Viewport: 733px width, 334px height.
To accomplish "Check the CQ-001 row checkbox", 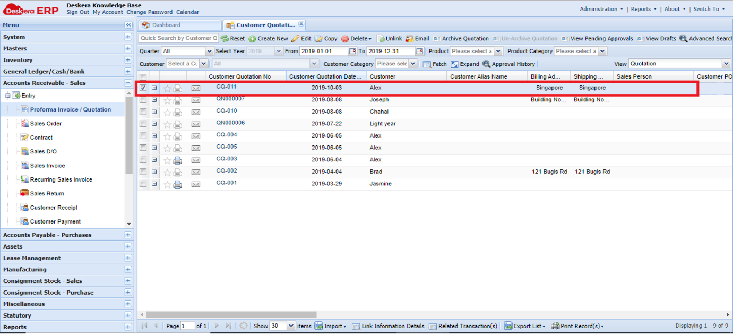I will click(x=143, y=184).
